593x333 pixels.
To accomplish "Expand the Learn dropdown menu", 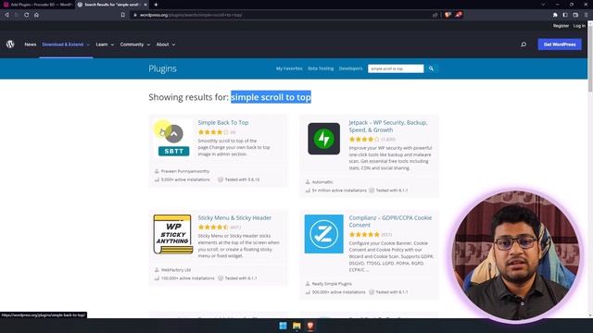I will coord(105,44).
